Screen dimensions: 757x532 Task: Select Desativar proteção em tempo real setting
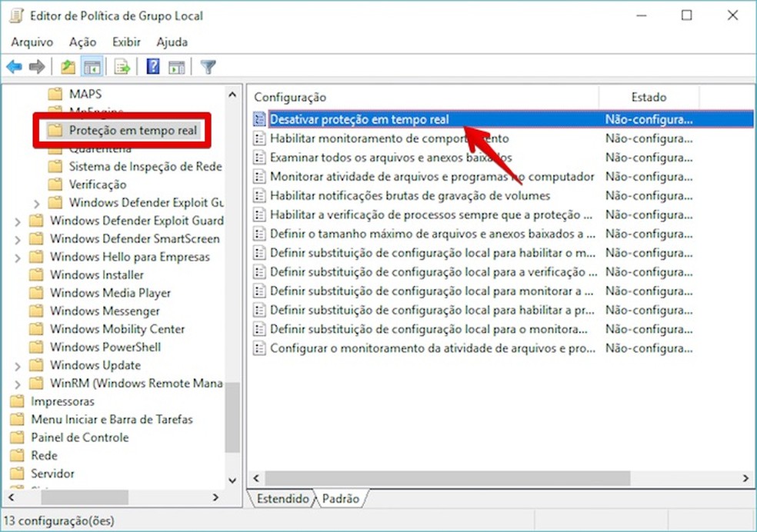click(x=359, y=119)
